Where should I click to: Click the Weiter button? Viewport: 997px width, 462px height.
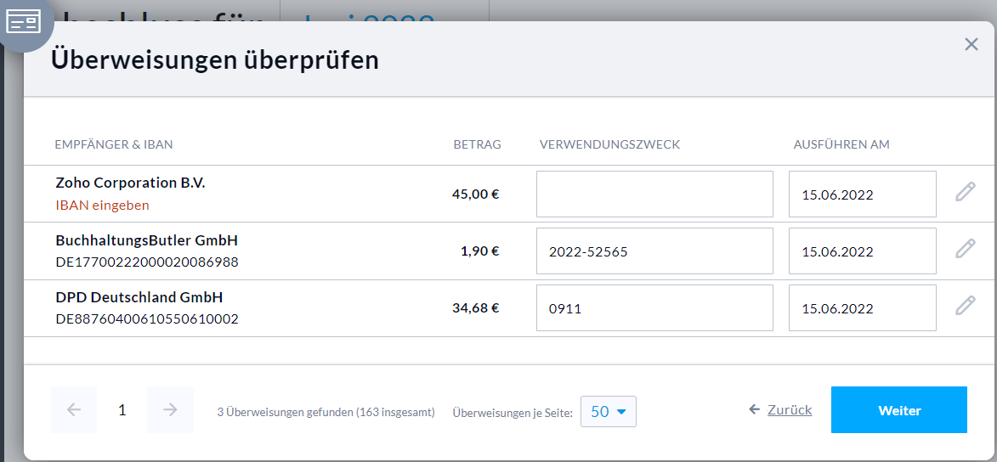click(899, 410)
